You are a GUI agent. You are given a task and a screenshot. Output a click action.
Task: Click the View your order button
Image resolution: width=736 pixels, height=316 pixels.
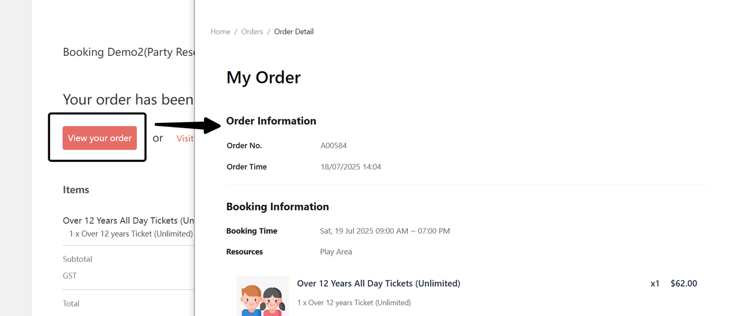tap(99, 138)
